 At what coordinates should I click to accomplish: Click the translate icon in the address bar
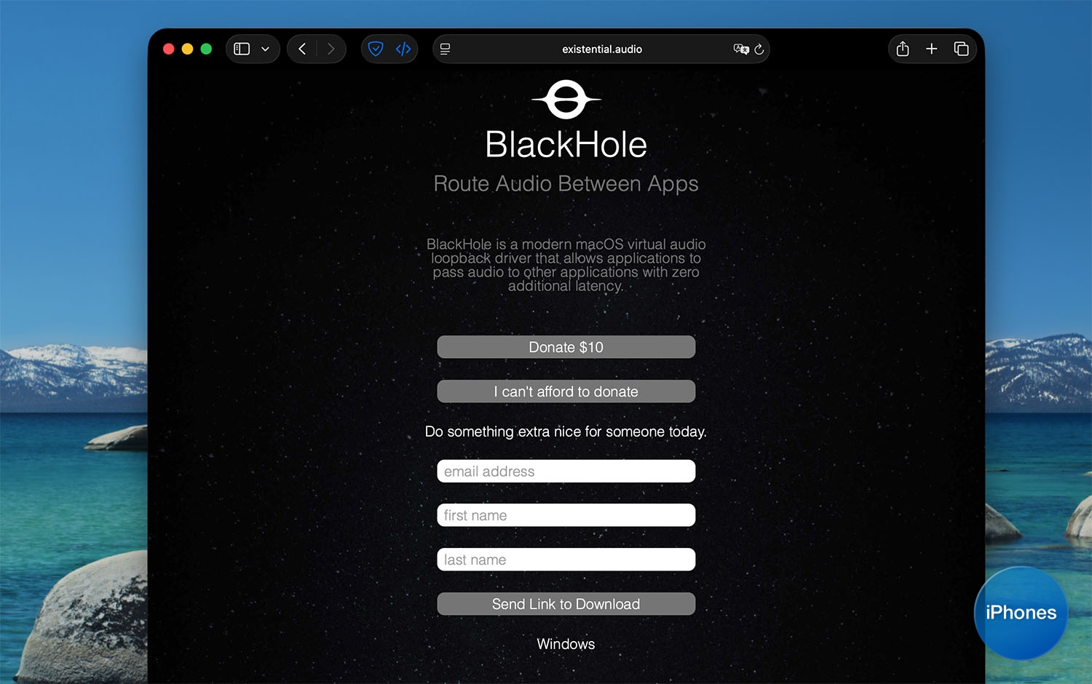pos(741,49)
